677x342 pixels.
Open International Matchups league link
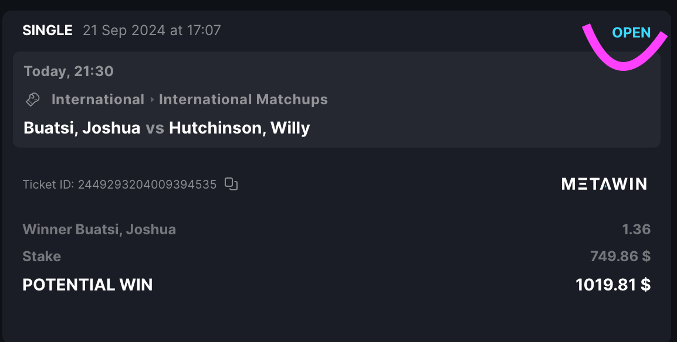243,100
